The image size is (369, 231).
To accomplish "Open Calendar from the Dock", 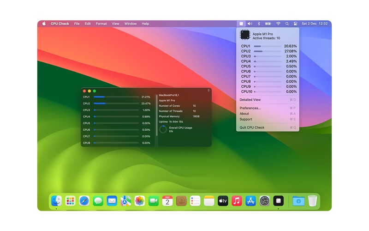I will (x=167, y=201).
